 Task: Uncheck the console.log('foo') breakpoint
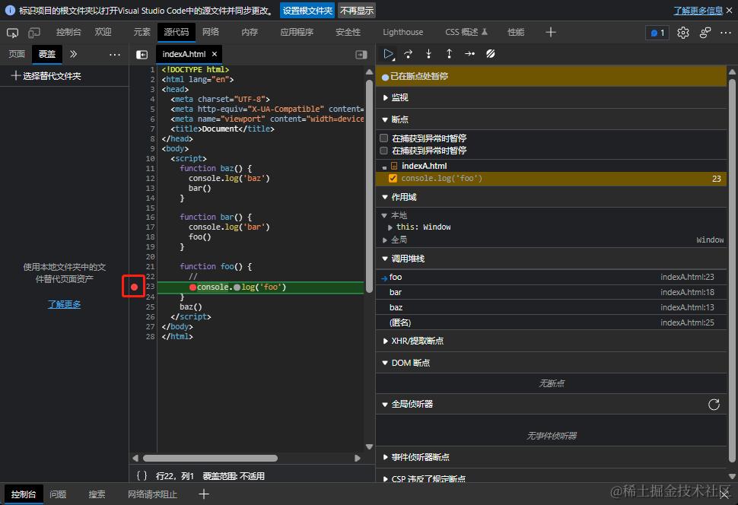[393, 179]
